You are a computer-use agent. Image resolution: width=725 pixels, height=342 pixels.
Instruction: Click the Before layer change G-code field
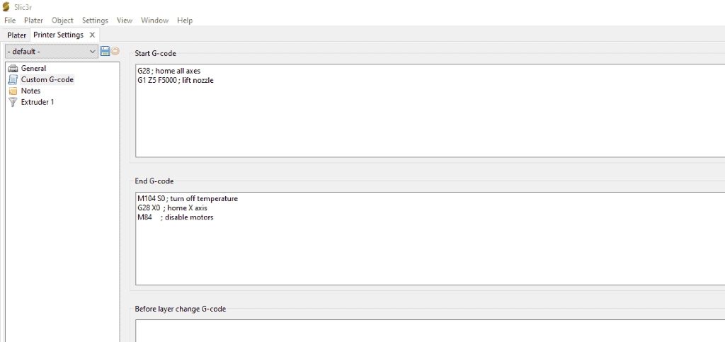430,331
